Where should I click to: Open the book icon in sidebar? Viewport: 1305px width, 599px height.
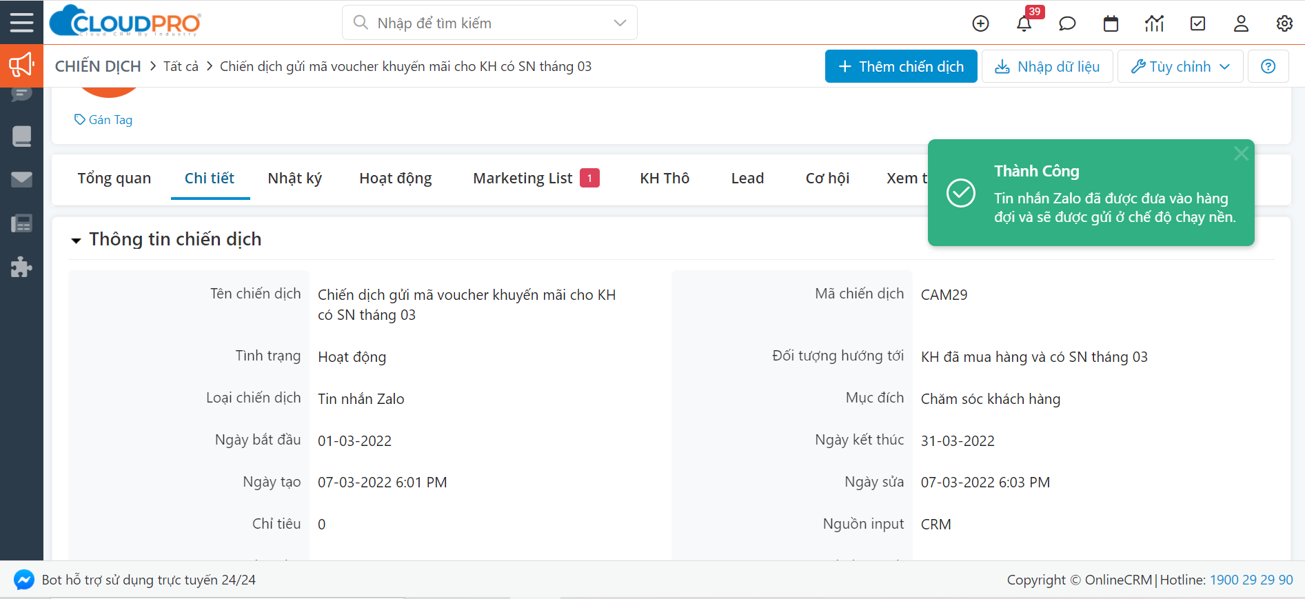(x=21, y=136)
